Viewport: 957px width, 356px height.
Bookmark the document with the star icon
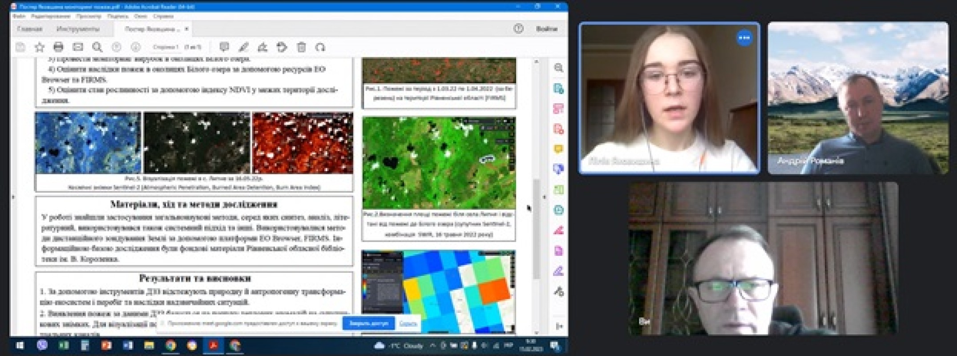(x=39, y=47)
